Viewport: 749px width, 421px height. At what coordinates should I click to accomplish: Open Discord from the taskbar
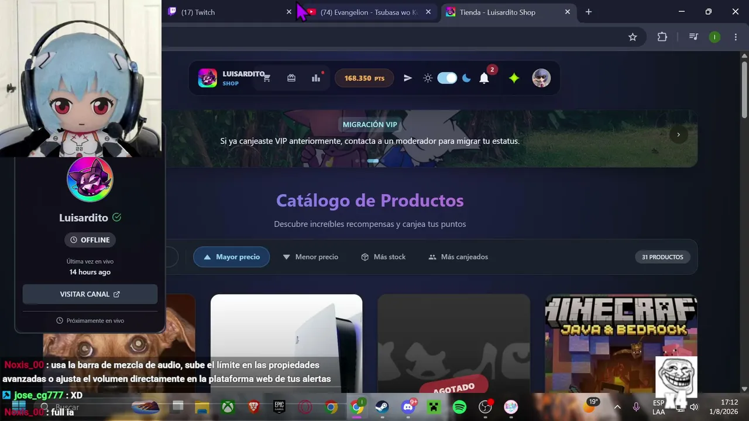(408, 407)
